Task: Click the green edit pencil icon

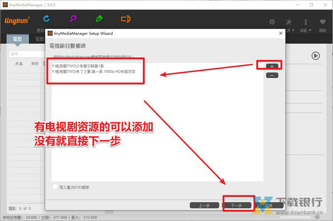Action: pos(99,18)
